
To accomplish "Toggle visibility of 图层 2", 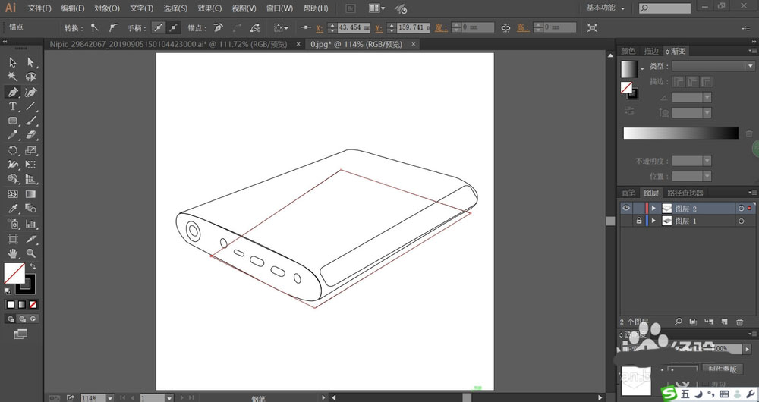I will click(x=626, y=208).
